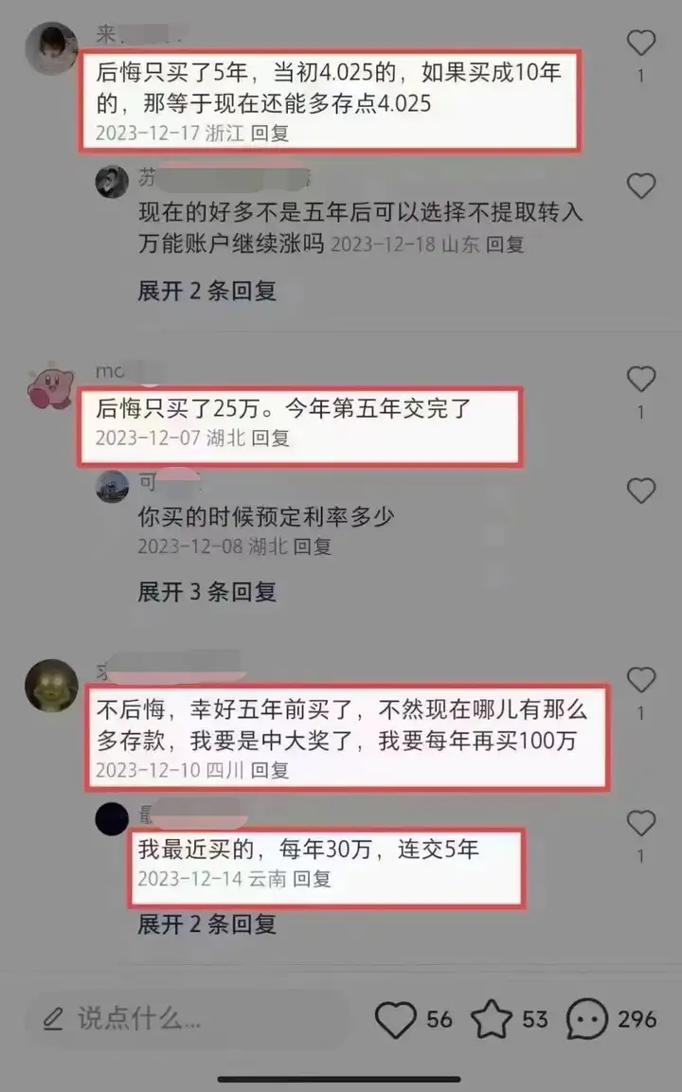
Task: Tap the post heart icon with 56
Action: (x=396, y=1020)
